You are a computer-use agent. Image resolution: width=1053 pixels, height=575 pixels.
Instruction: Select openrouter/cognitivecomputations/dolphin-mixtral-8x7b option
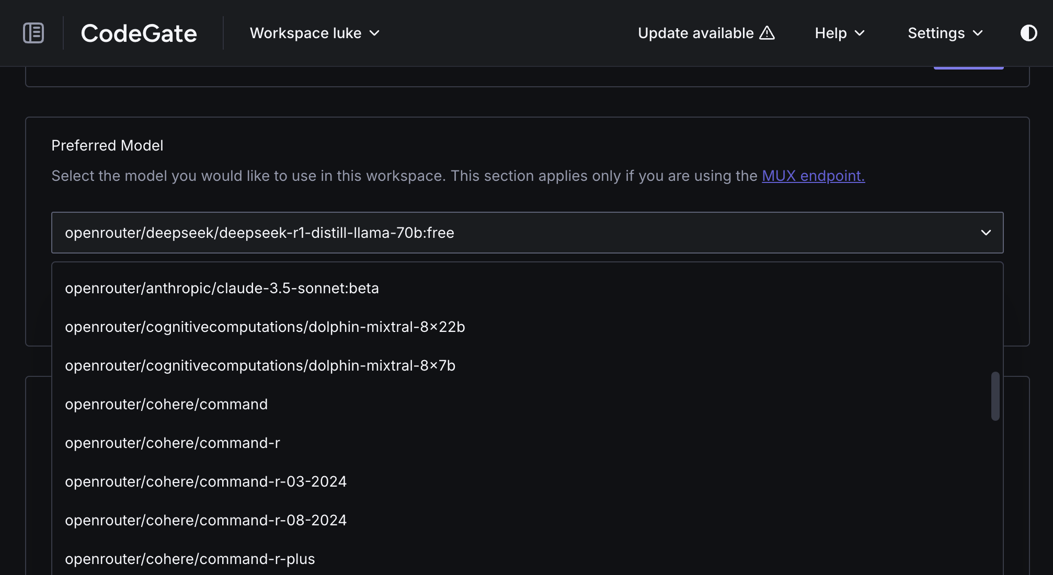(527, 365)
